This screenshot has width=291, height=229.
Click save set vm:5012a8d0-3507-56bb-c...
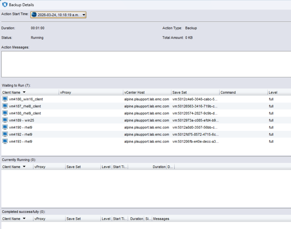pos(195,127)
